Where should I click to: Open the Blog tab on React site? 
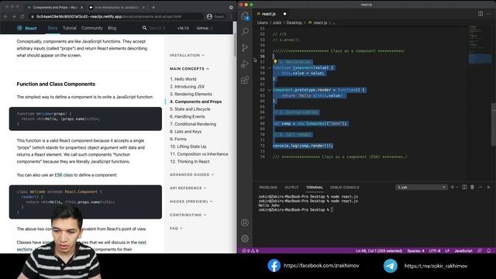tap(112, 28)
